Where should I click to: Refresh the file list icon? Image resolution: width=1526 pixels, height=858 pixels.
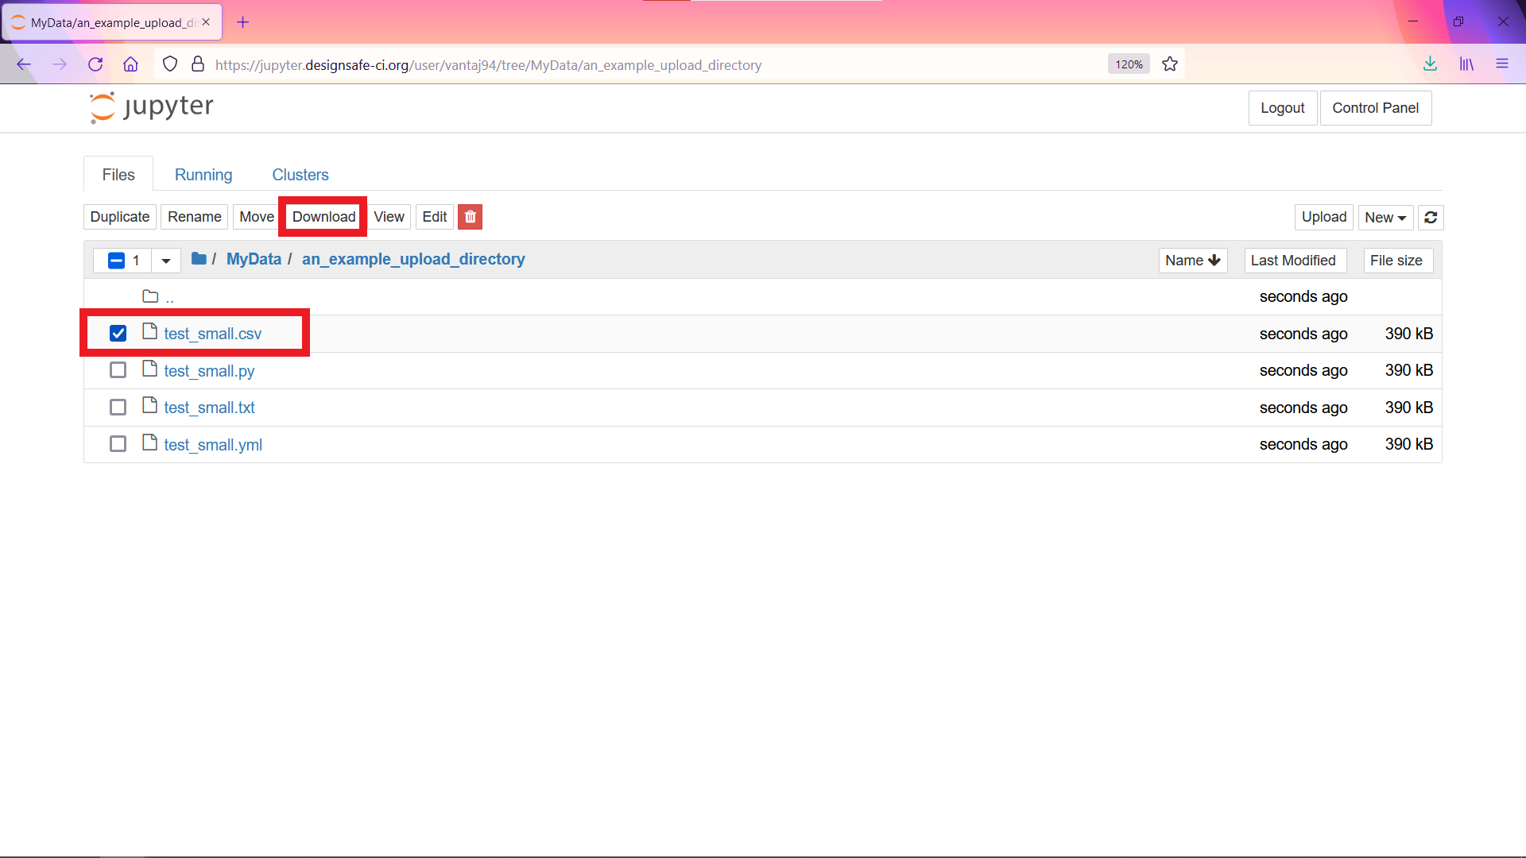1431,217
